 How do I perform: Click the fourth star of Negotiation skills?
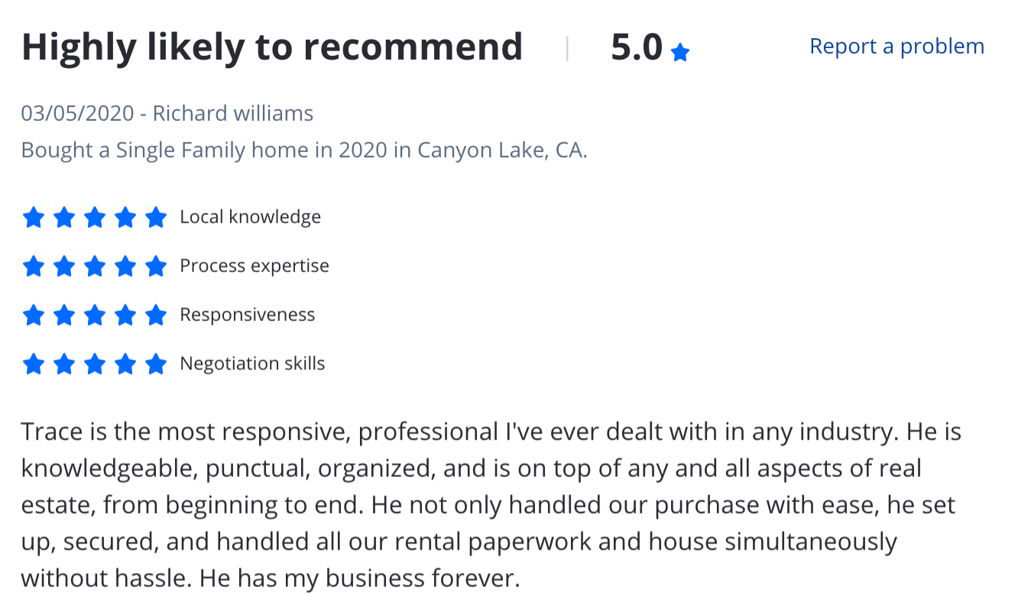[125, 364]
